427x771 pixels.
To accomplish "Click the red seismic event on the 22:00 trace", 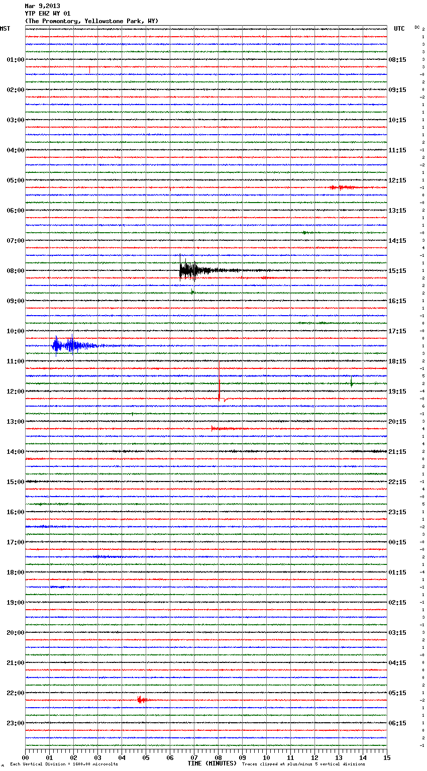I will [141, 700].
